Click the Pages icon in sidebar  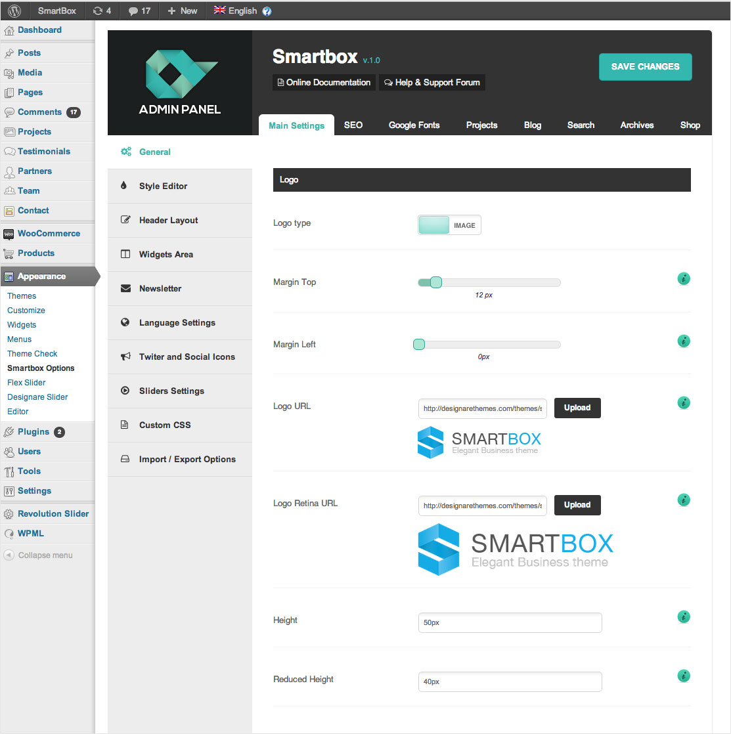click(x=9, y=93)
